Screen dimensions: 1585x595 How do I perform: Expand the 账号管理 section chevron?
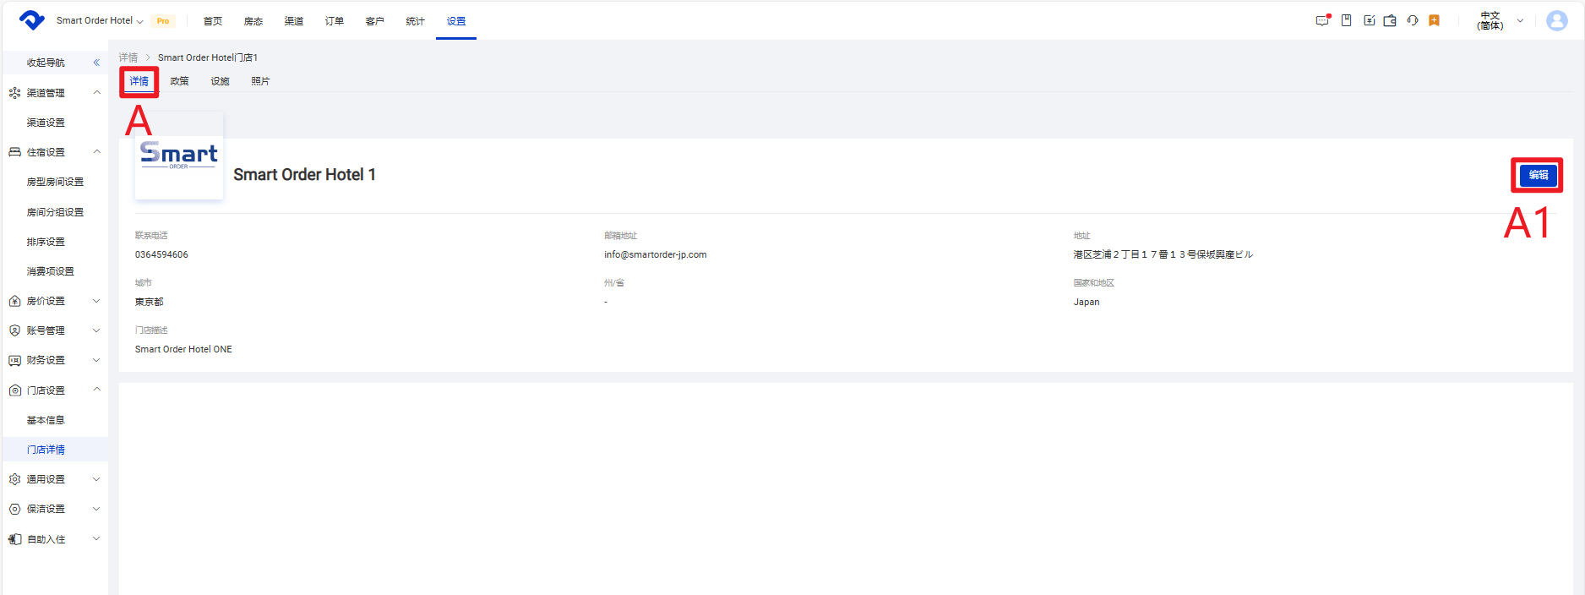(x=96, y=330)
